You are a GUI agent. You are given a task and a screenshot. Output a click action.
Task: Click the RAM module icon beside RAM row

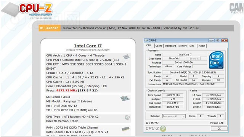(x=125, y=129)
